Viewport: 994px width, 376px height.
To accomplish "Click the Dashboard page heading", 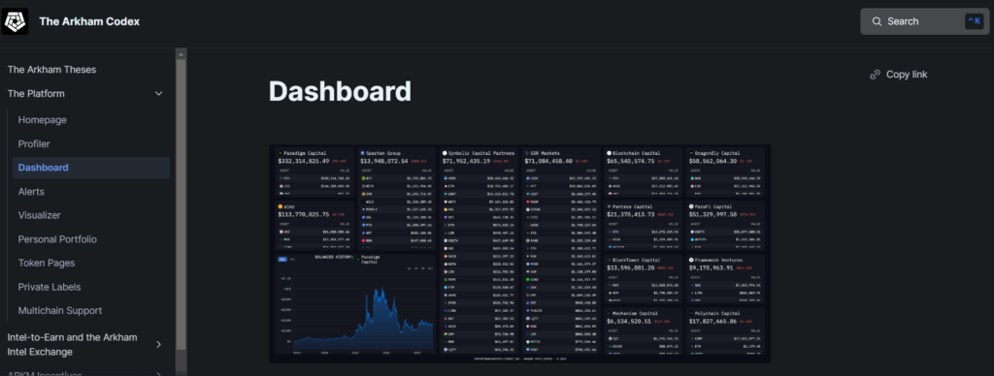I will tap(340, 91).
